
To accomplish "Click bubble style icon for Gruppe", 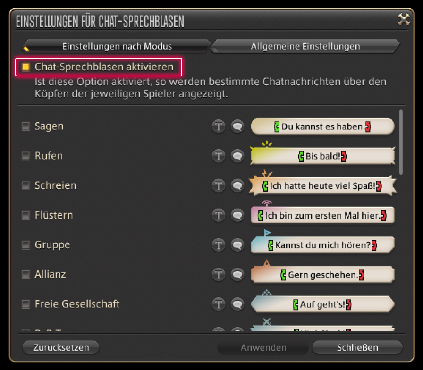I will 237,245.
